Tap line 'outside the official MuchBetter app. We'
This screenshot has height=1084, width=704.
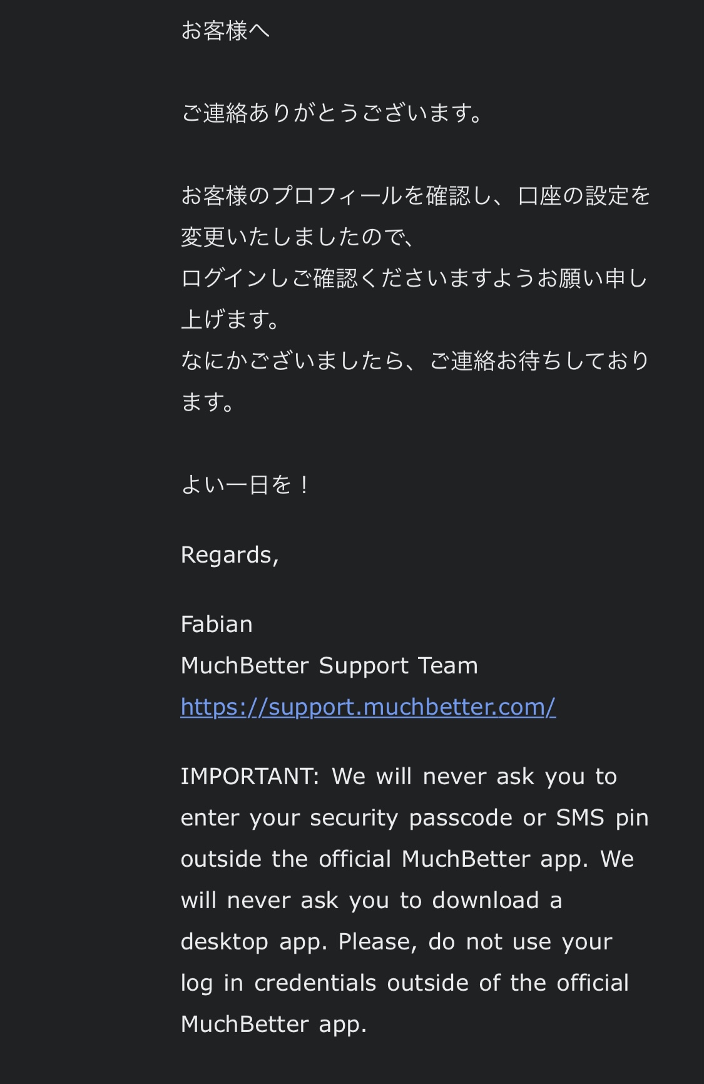tap(407, 859)
